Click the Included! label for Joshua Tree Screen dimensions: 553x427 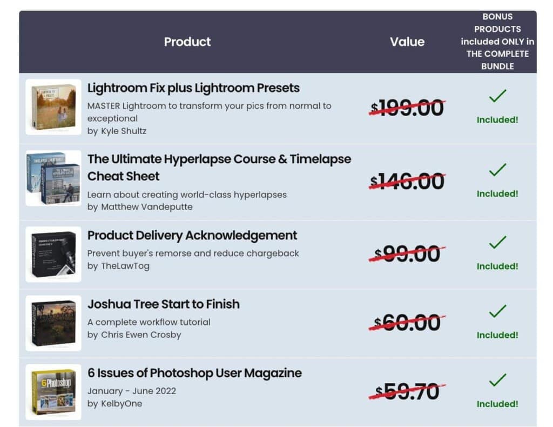[x=497, y=335]
